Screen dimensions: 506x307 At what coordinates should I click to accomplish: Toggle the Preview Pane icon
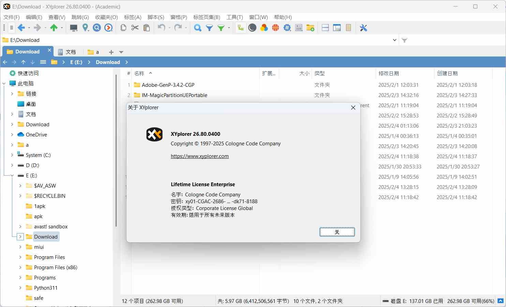point(337,28)
